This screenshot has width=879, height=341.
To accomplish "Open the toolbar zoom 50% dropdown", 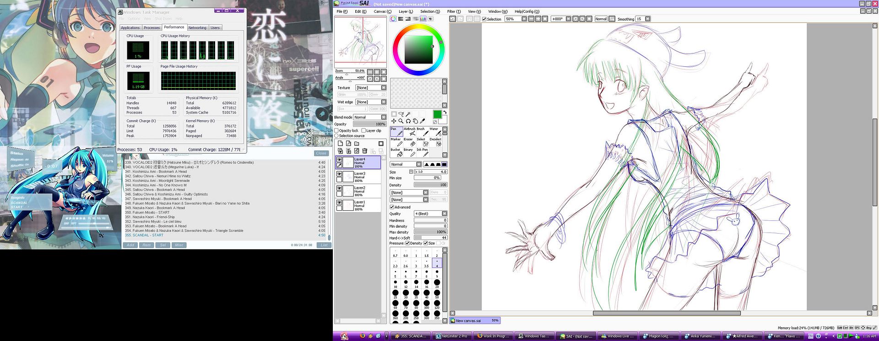I will point(515,19).
